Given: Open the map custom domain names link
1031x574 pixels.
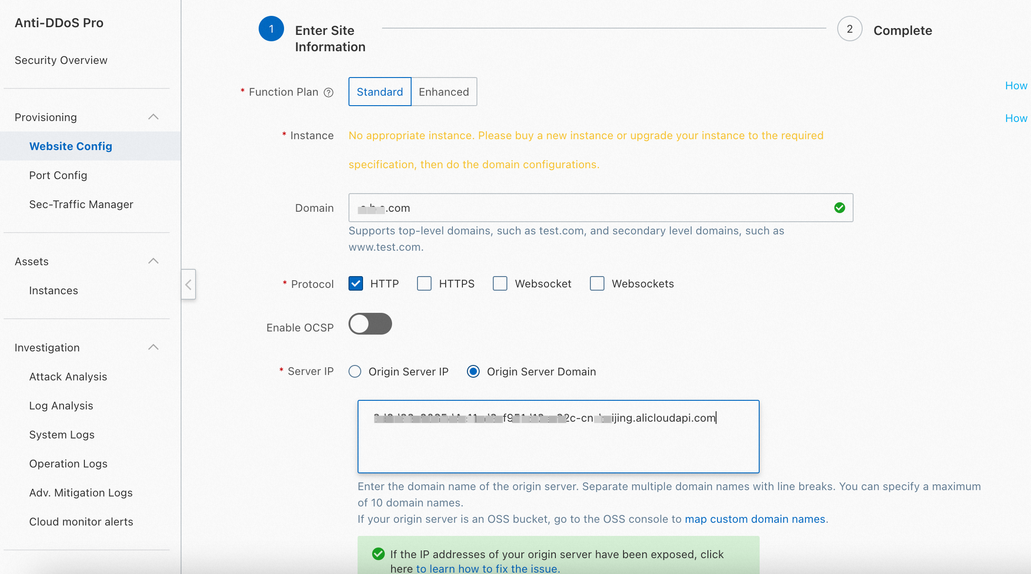Looking at the screenshot, I should [755, 519].
